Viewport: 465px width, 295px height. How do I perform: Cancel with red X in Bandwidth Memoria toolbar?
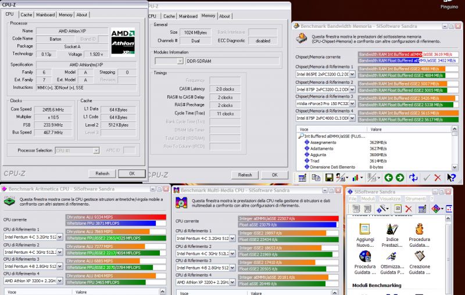pyautogui.click(x=438, y=178)
